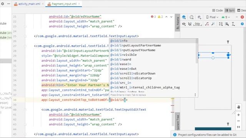Image resolution: width=246 pixels, height=138 pixels.
Task: Open the API version S dropdown
Action: pos(226,17)
